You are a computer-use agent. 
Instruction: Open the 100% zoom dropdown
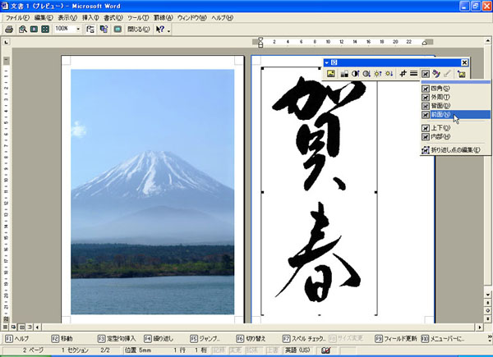[x=78, y=29]
